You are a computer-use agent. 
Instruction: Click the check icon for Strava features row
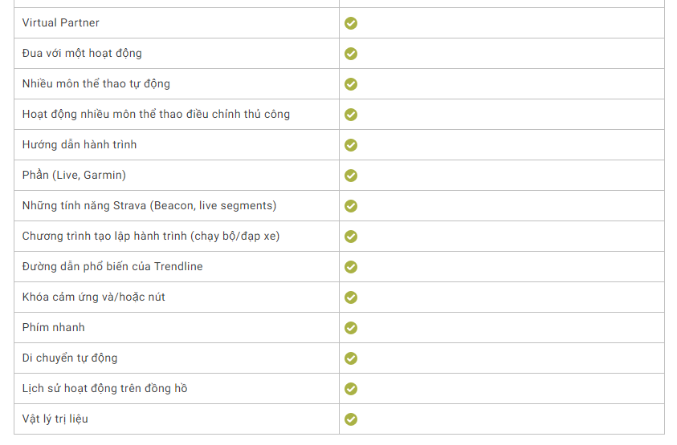pos(351,206)
